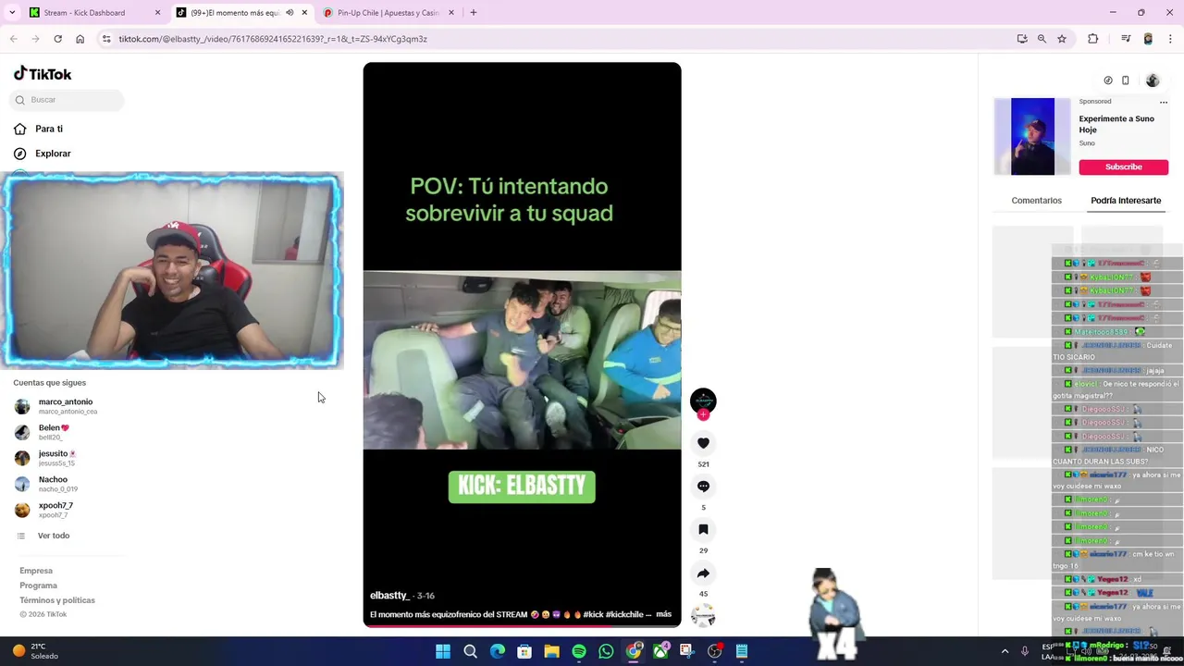
Task: Open the elbastty_ username on the video
Action: pyautogui.click(x=389, y=596)
